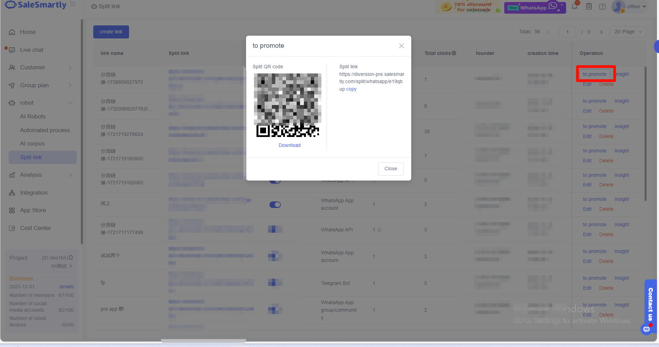Open App Store in the sidebar
This screenshot has height=347, width=659.
(33, 210)
